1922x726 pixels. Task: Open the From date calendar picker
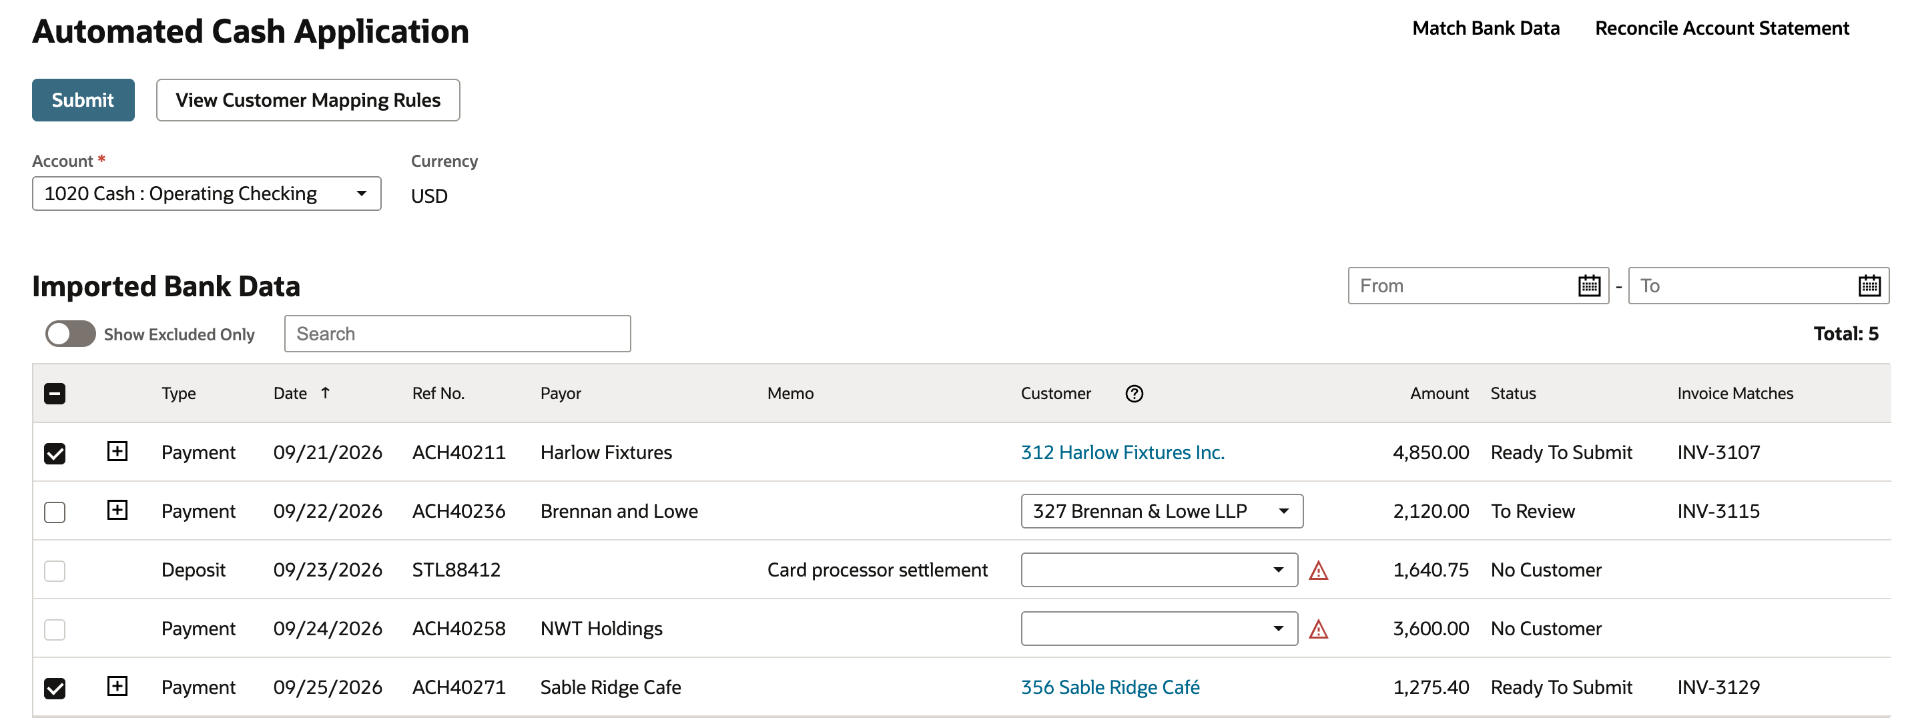1588,286
